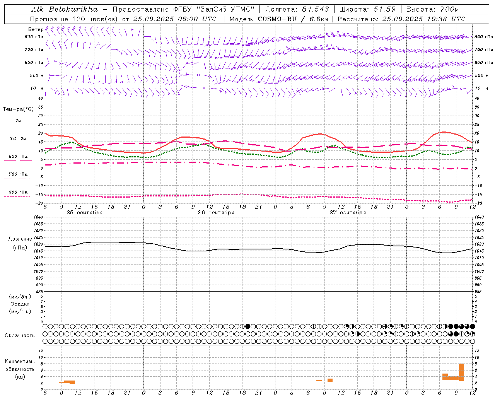The image size is (495, 396).
Task: Click the Ветер panel label
Action: pyautogui.click(x=36, y=29)
